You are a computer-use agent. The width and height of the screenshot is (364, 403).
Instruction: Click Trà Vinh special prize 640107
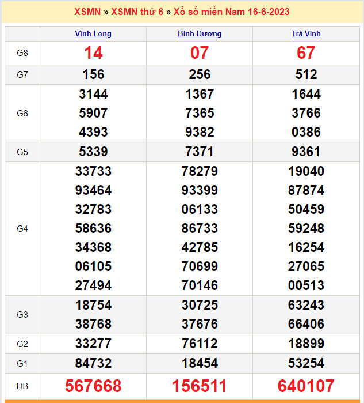tap(306, 386)
